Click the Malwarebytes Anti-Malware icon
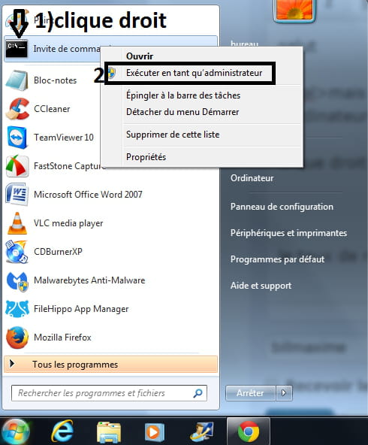 pos(17,281)
